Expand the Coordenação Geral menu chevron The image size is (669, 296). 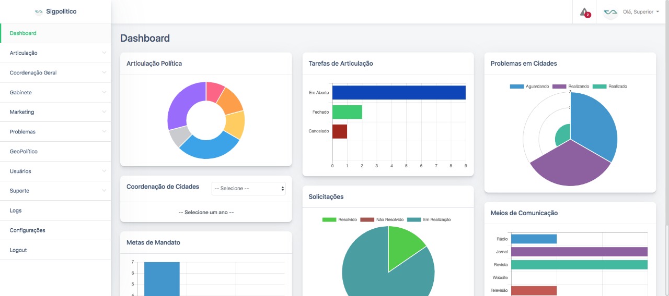(104, 73)
